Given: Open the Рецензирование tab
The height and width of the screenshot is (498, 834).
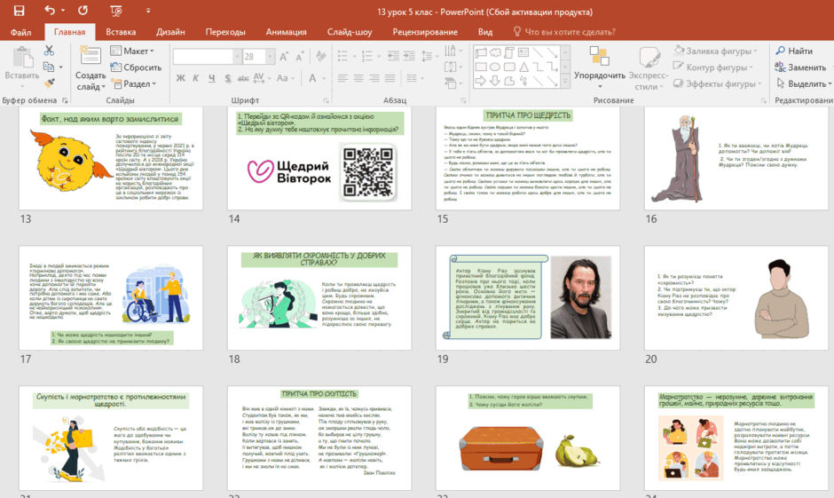Looking at the screenshot, I should [x=425, y=32].
